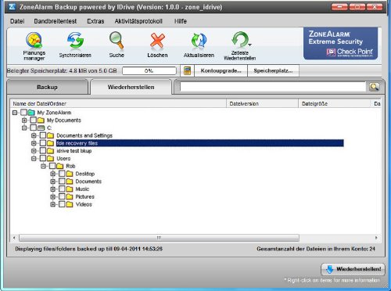Click the Rob folder icon
This screenshot has width=391, height=291.
(x=60, y=166)
